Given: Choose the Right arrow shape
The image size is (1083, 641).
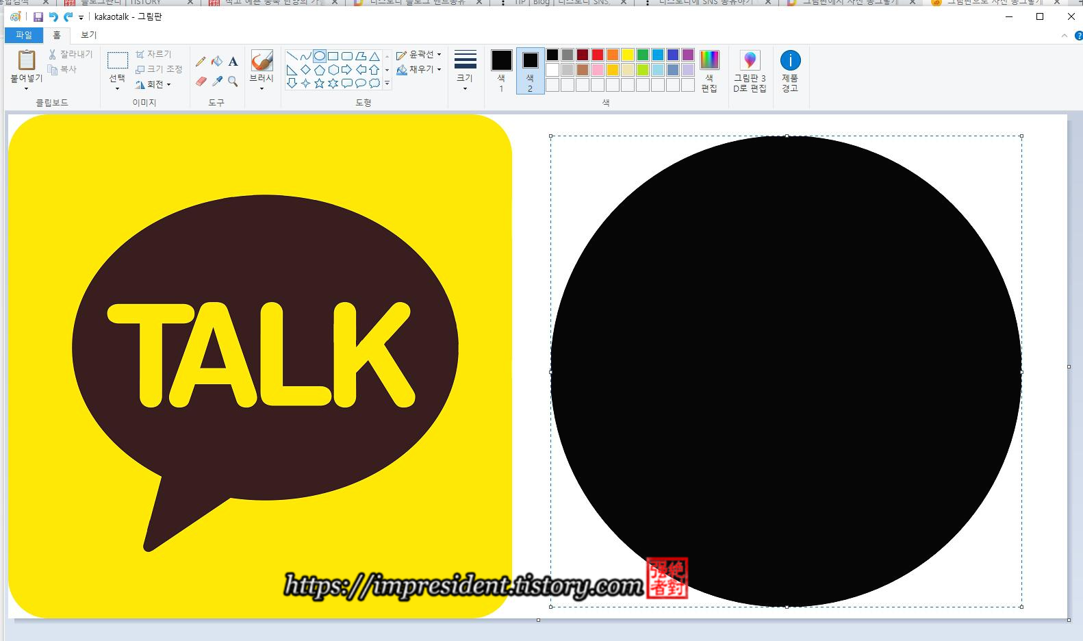Looking at the screenshot, I should (347, 70).
